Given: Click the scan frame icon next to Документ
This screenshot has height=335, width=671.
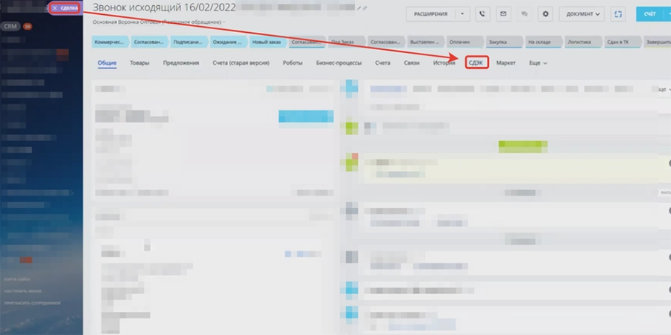Looking at the screenshot, I should 617,14.
